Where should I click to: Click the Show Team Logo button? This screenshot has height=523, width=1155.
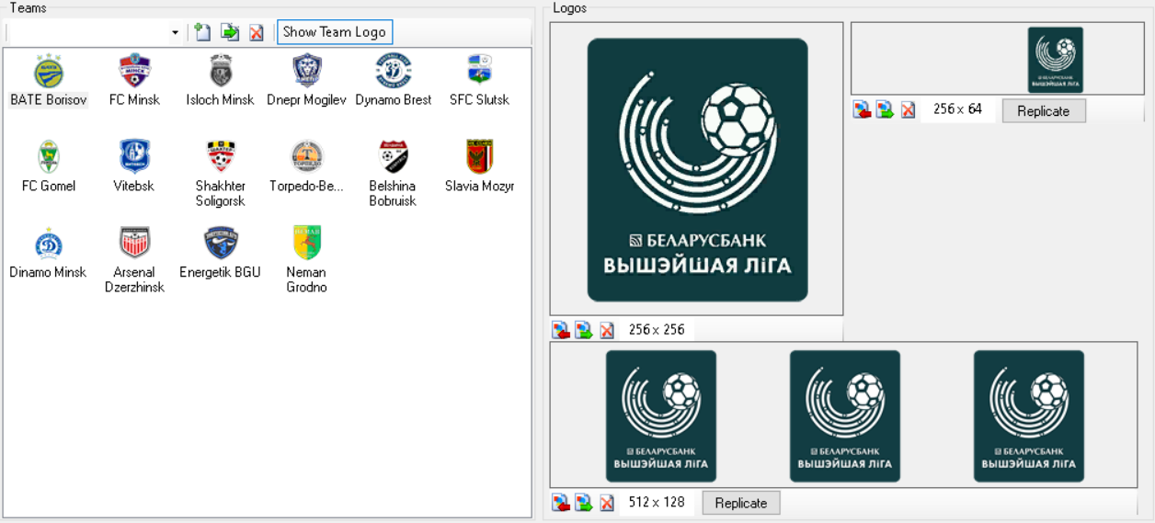pyautogui.click(x=335, y=32)
